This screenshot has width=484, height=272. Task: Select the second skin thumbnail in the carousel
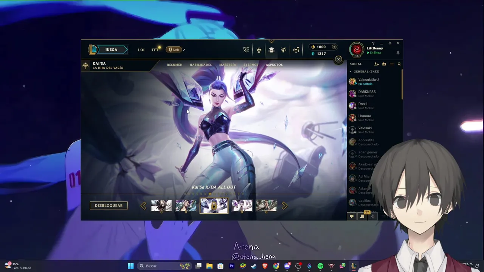pos(186,206)
